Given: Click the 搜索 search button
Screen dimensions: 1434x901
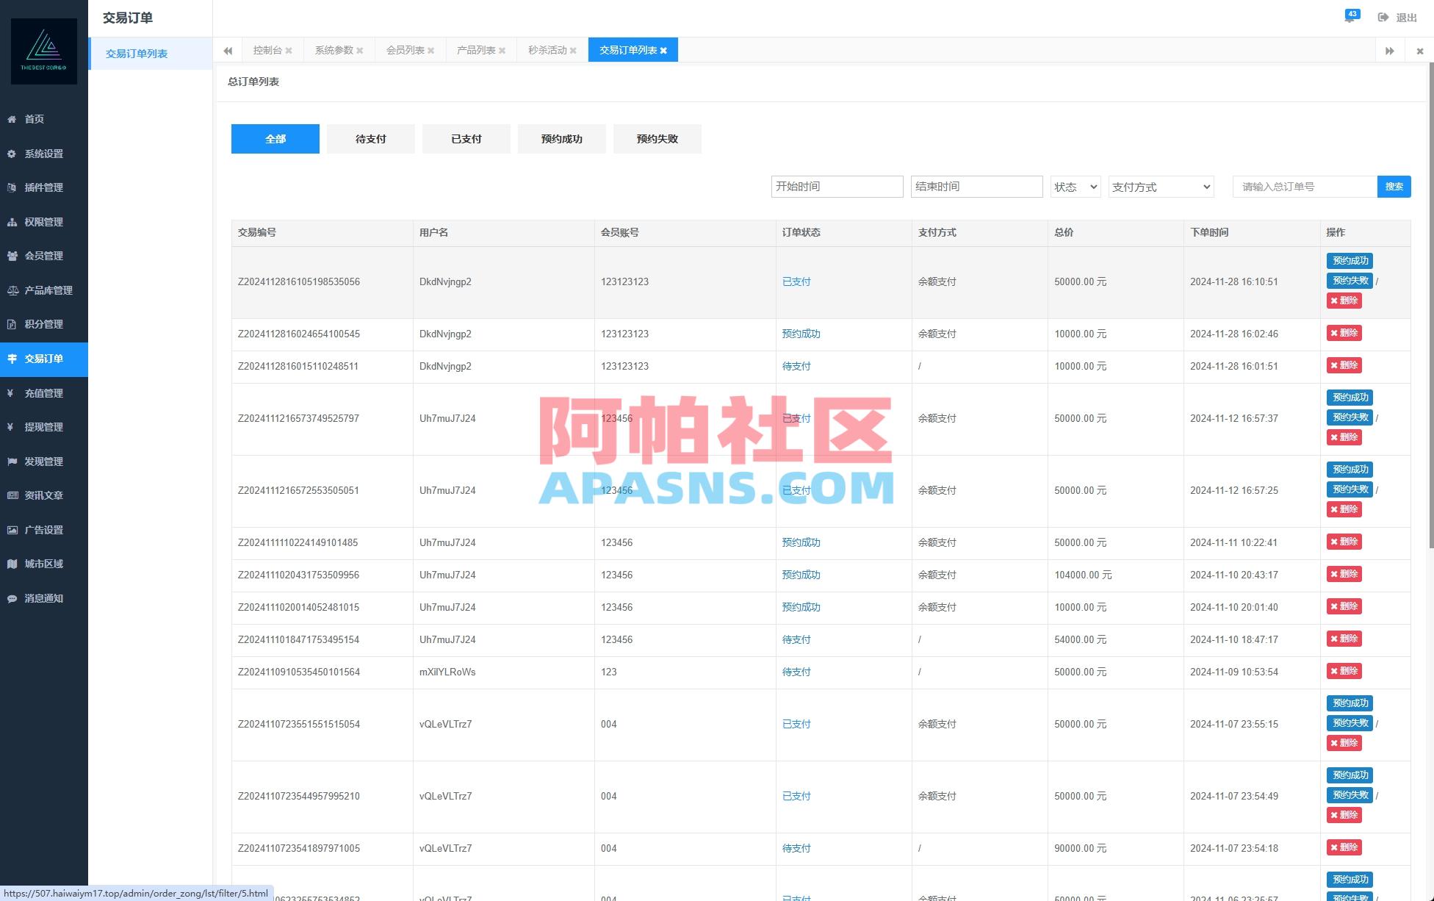Looking at the screenshot, I should [x=1394, y=186].
